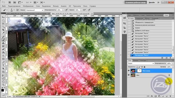The height and width of the screenshot is (98, 175).
Task: Select the Horizontal Type tool
Action: coord(3,65)
